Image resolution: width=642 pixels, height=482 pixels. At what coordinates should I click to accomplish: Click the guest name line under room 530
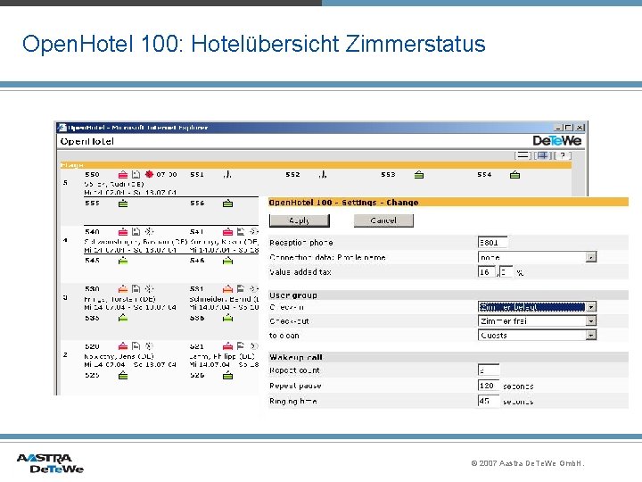point(120,299)
